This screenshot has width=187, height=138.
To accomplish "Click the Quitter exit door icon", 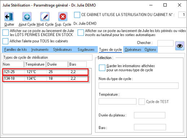I will pos(9,17).
